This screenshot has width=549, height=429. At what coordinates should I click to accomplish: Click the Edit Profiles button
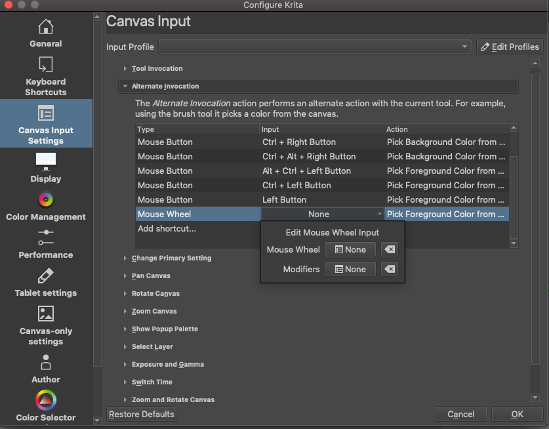[x=510, y=47]
